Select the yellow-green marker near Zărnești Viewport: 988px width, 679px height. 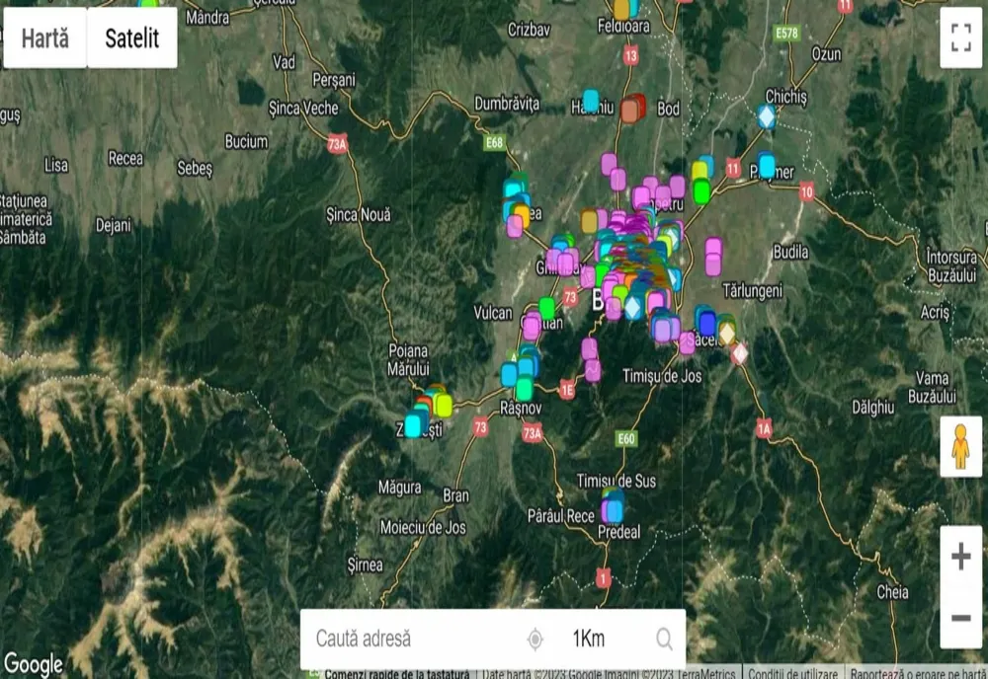(x=444, y=406)
